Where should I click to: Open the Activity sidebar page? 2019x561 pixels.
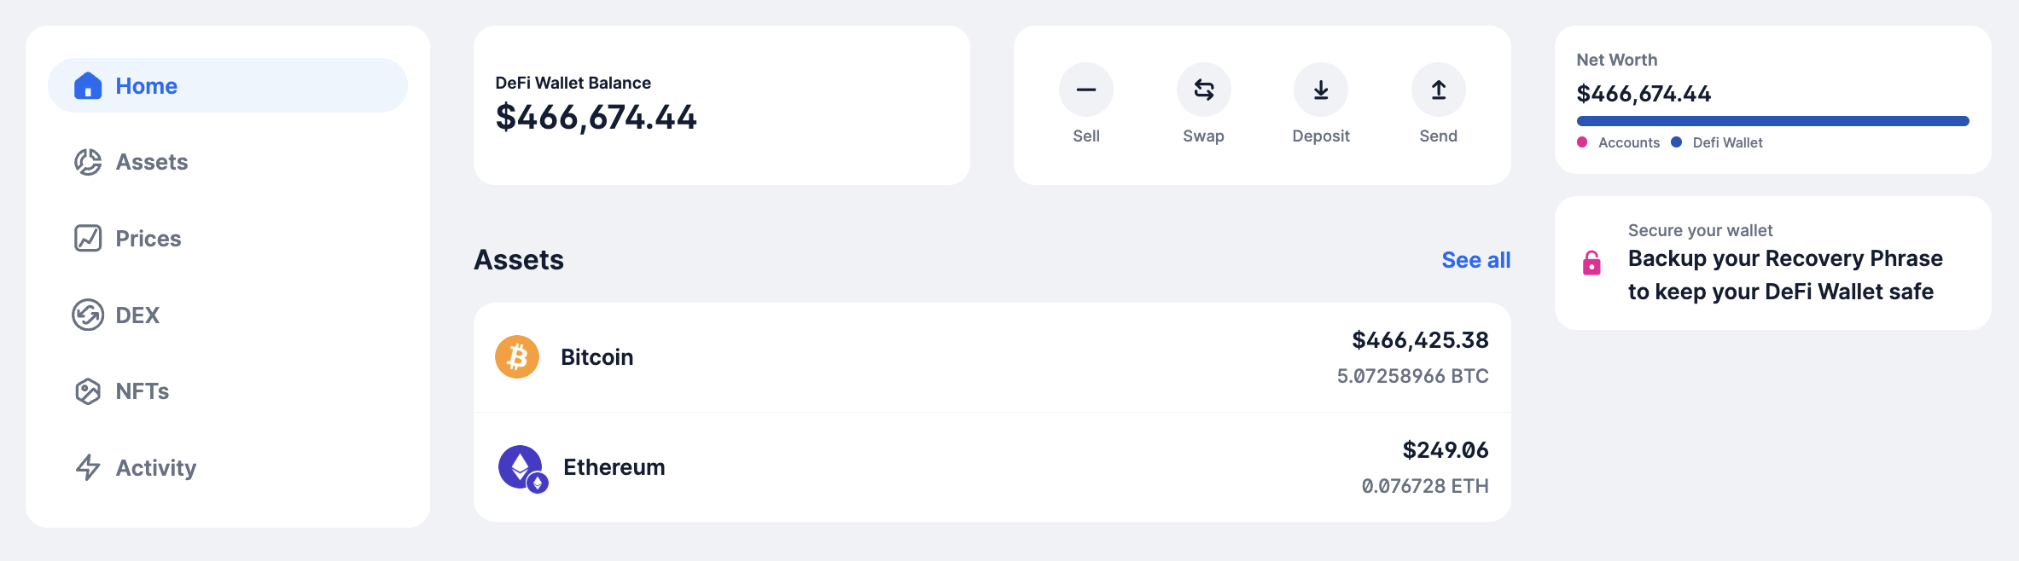tap(155, 467)
